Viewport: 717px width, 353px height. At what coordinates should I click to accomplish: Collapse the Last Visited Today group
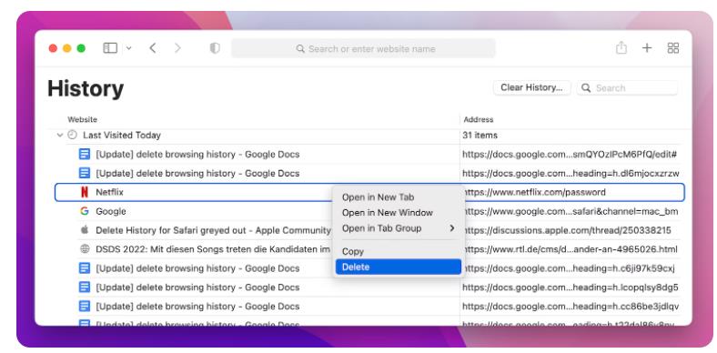click(60, 136)
